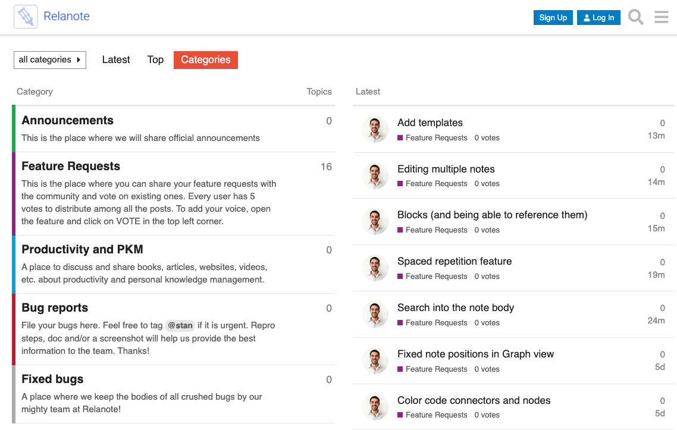Screen dimensions: 677x430
Task: Select the Categories tab
Action: pyautogui.click(x=205, y=60)
